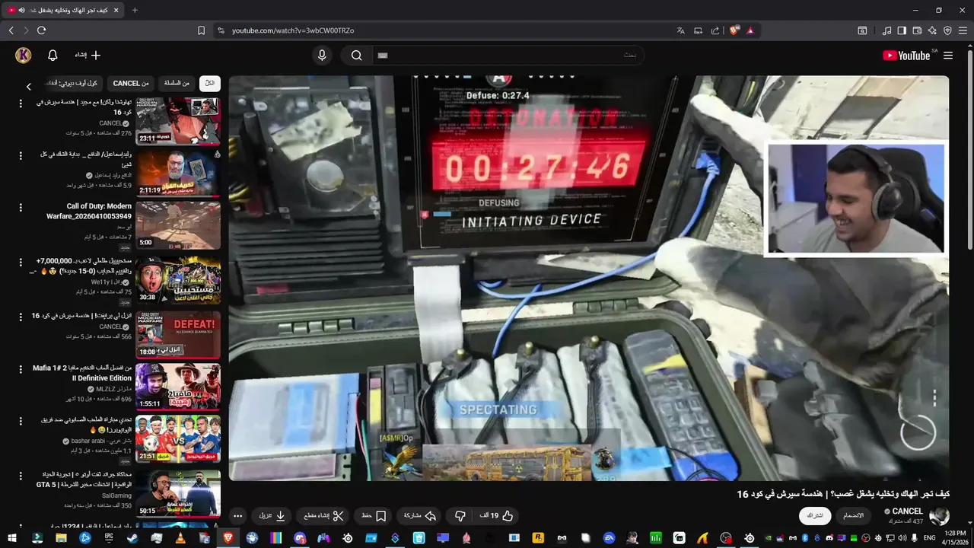This screenshot has width=974, height=548.
Task: Open options menu for We11y video
Action: tap(21, 262)
